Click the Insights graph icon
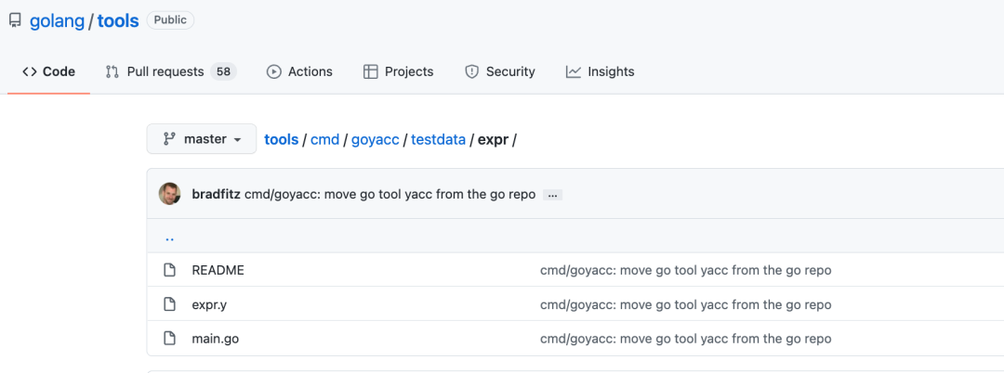1004x373 pixels. 574,71
